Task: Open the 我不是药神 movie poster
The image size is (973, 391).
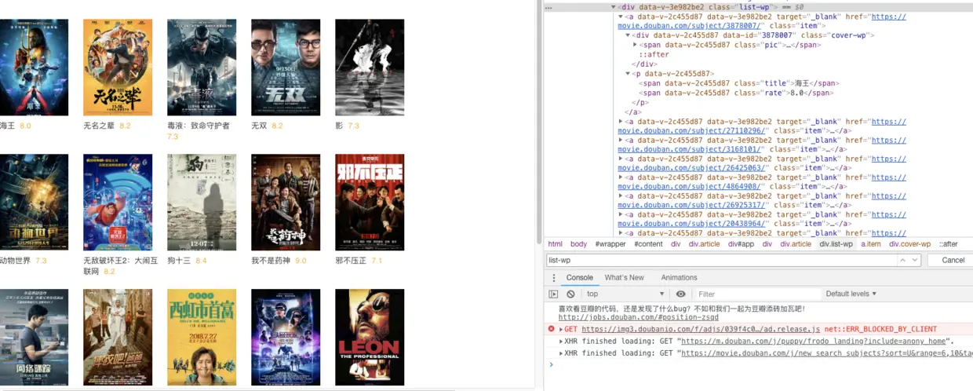Action: pyautogui.click(x=286, y=203)
